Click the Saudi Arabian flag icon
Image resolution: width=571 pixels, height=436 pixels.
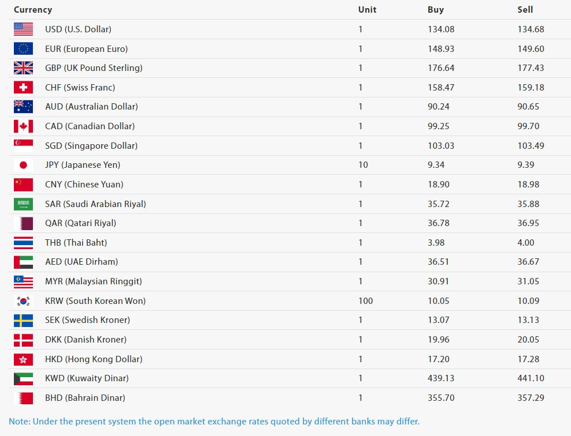coord(23,204)
